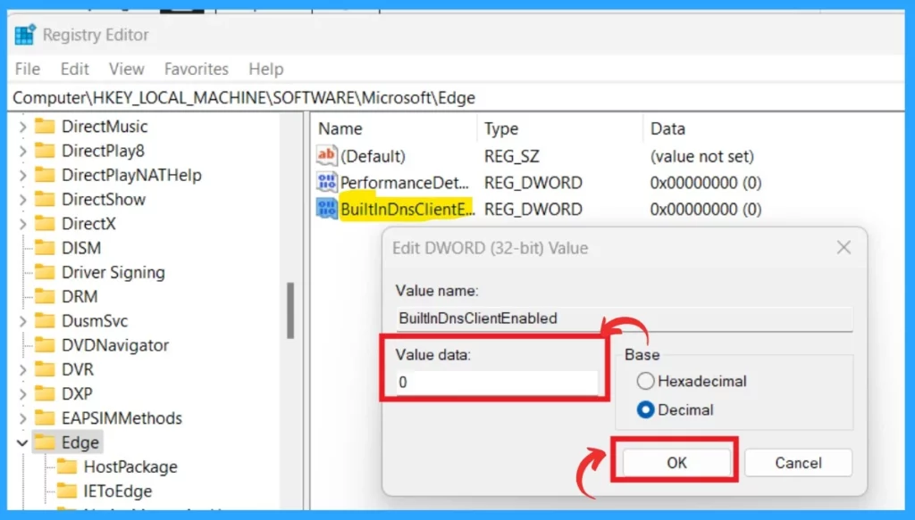Viewport: 915px width, 520px height.
Task: Expand the DusmSvc key
Action: click(x=22, y=321)
